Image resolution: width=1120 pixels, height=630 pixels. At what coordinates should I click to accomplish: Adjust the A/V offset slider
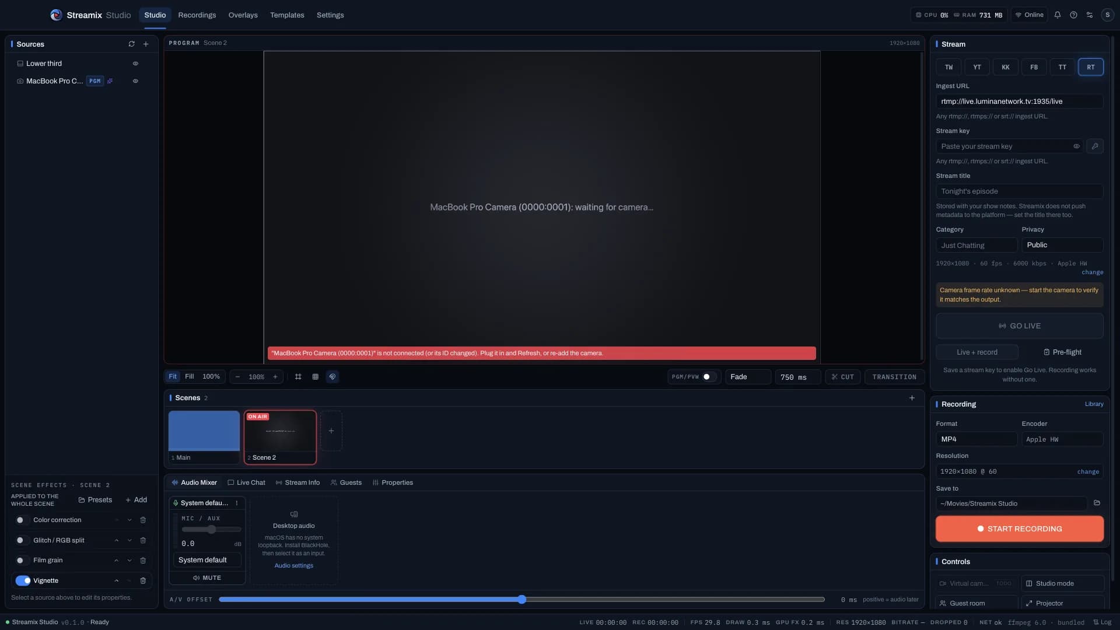pyautogui.click(x=521, y=600)
